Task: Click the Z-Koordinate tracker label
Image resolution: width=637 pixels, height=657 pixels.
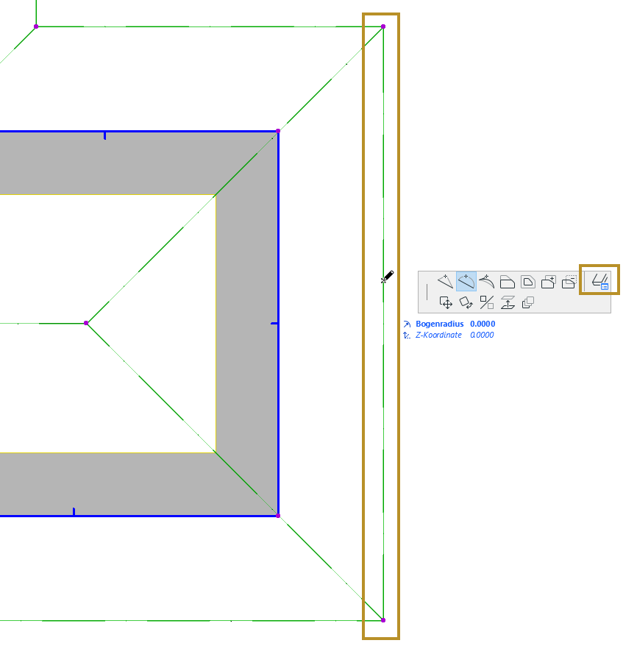Action: [x=438, y=335]
